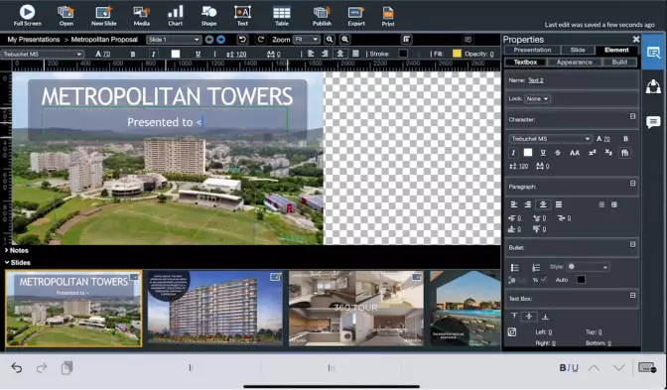Start the Full Screen presentation
The image size is (667, 390).
click(x=27, y=15)
